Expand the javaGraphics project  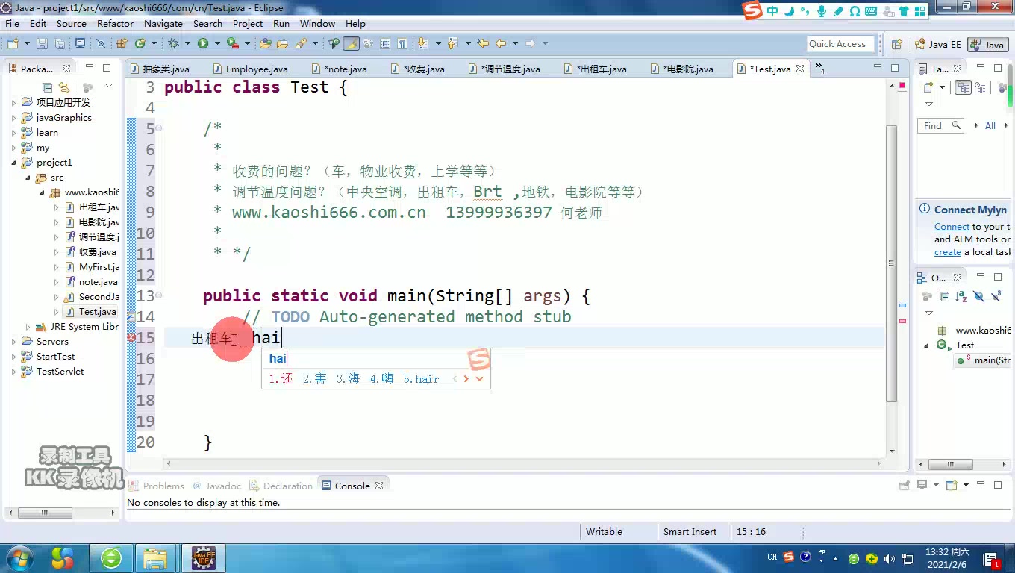[x=13, y=118]
